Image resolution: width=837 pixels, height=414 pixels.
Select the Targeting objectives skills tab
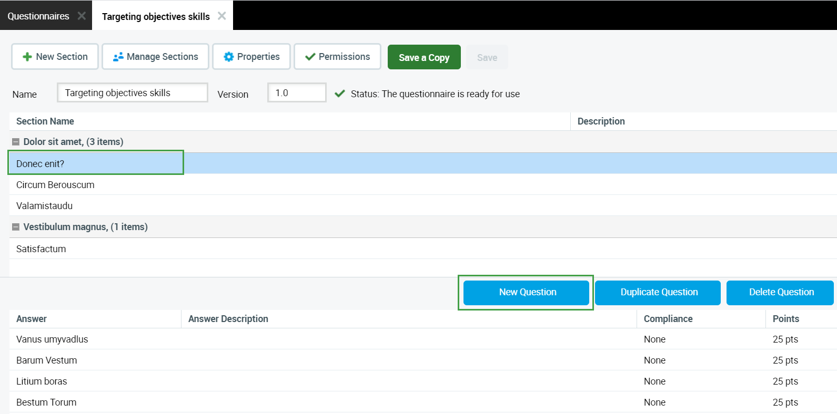[x=156, y=16]
